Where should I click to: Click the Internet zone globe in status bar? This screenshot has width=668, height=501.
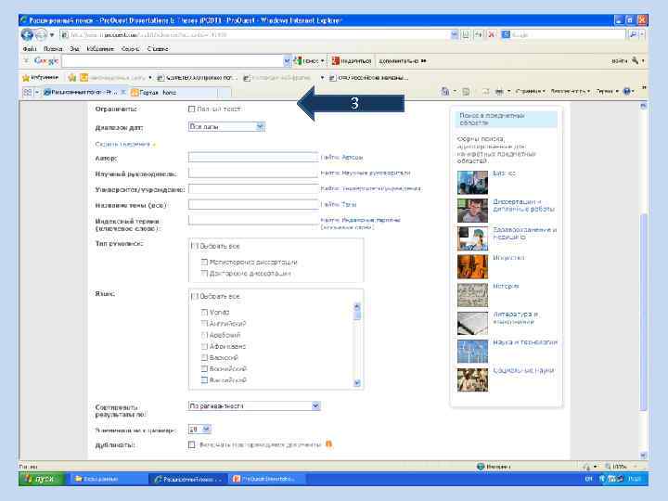click(x=481, y=467)
